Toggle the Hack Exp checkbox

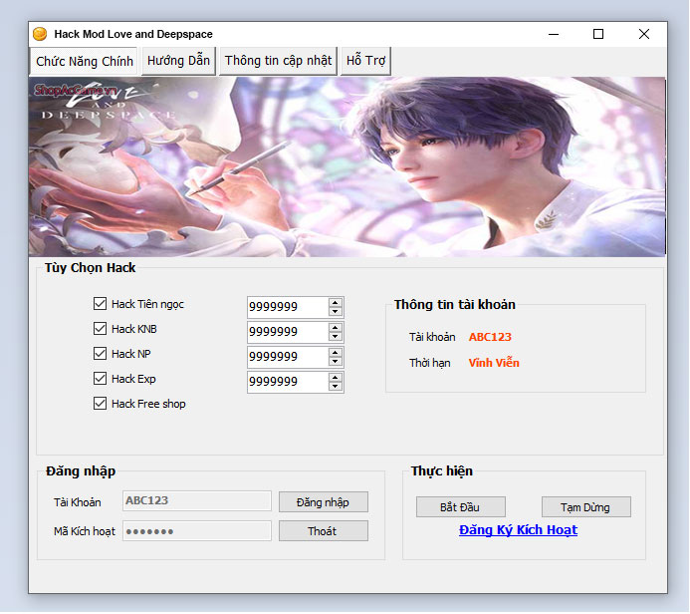(100, 379)
